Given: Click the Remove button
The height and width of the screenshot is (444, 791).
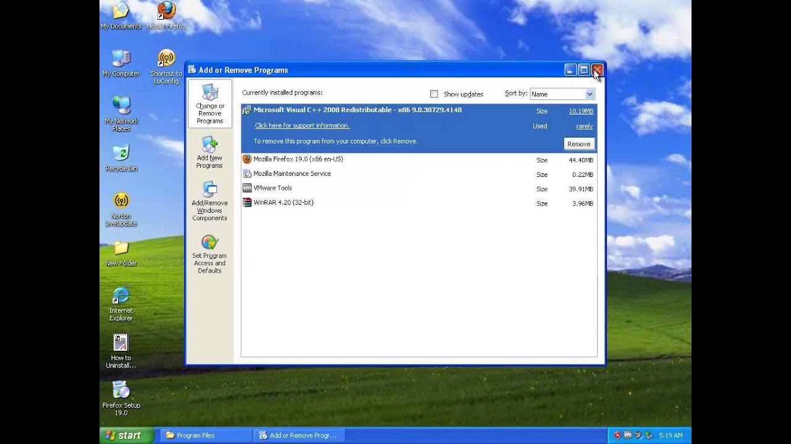Looking at the screenshot, I should [x=579, y=144].
